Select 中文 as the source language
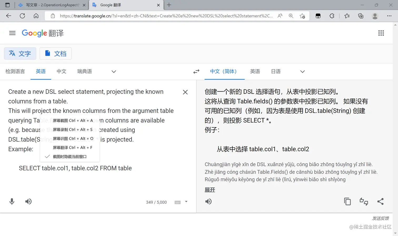 point(62,71)
